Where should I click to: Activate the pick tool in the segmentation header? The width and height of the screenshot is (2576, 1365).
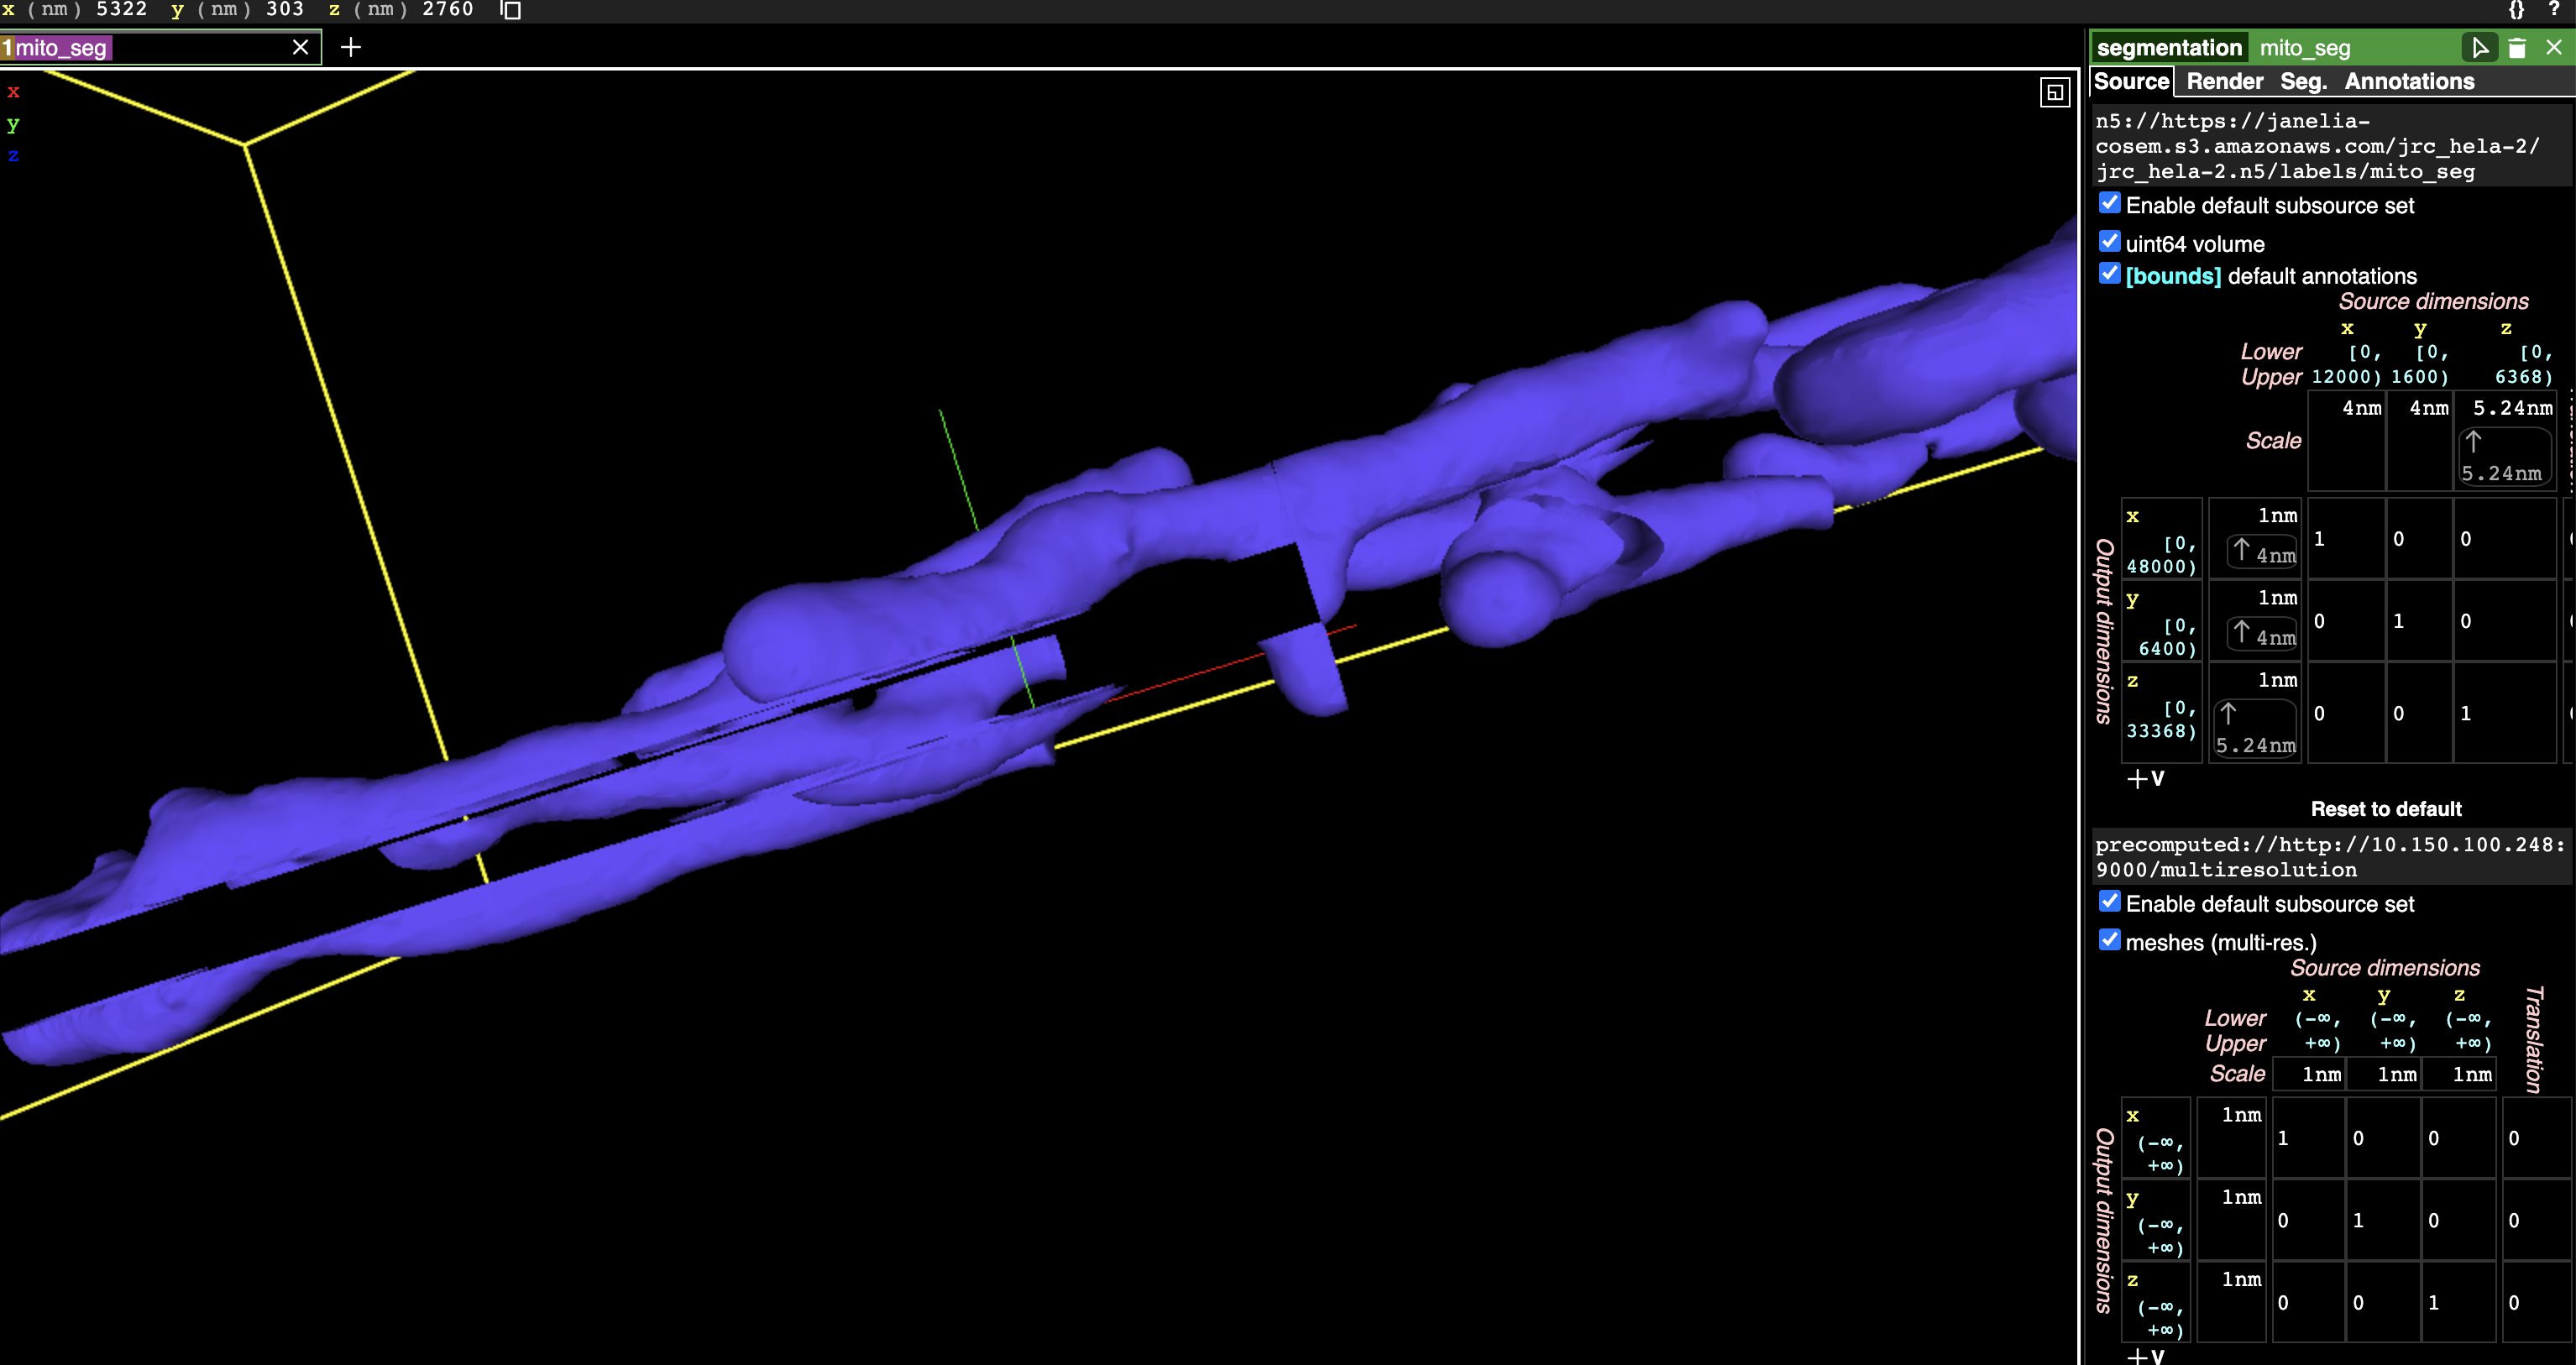pos(2481,47)
